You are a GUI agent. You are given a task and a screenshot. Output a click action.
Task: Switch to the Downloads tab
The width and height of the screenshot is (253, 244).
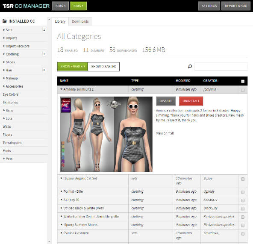click(x=80, y=21)
